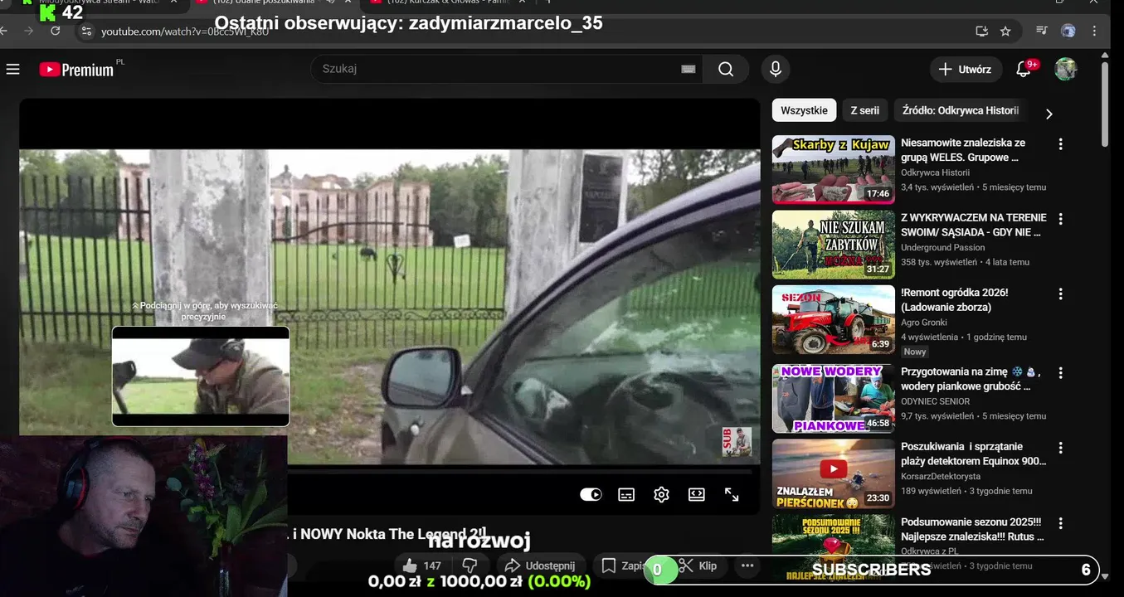The height and width of the screenshot is (597, 1124).
Task: Open ODYNIEC SENIOR channel link
Action: click(935, 401)
